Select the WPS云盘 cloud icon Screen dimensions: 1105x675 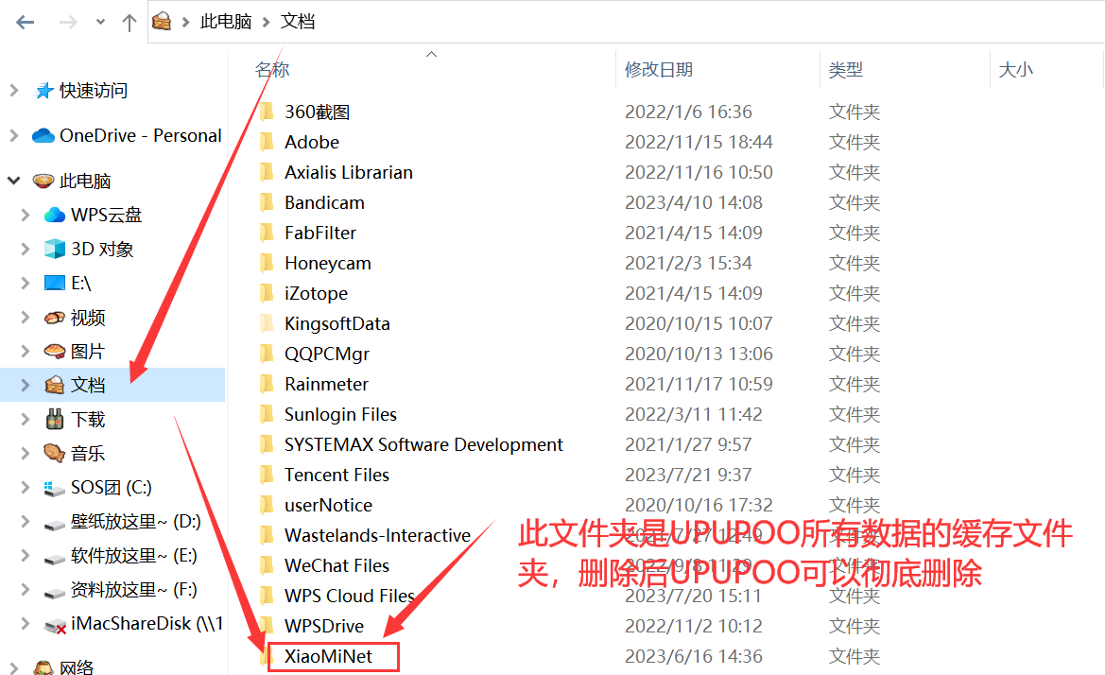(55, 216)
